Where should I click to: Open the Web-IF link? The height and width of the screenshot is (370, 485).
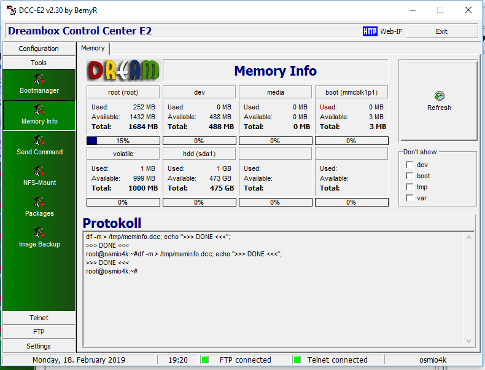point(391,31)
